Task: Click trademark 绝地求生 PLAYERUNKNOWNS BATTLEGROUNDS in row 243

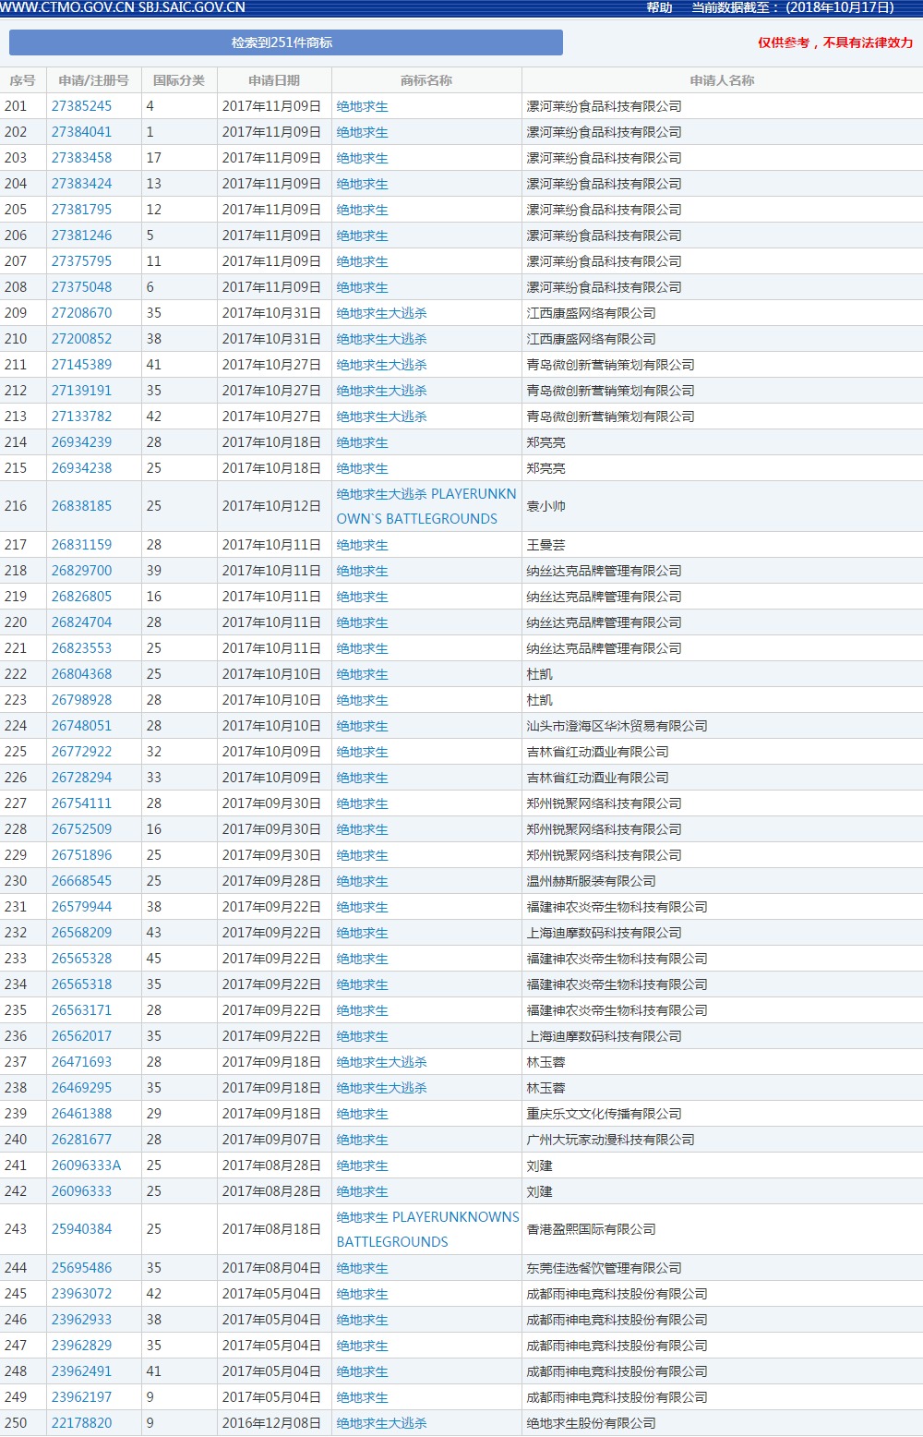Action: pyautogui.click(x=428, y=1229)
